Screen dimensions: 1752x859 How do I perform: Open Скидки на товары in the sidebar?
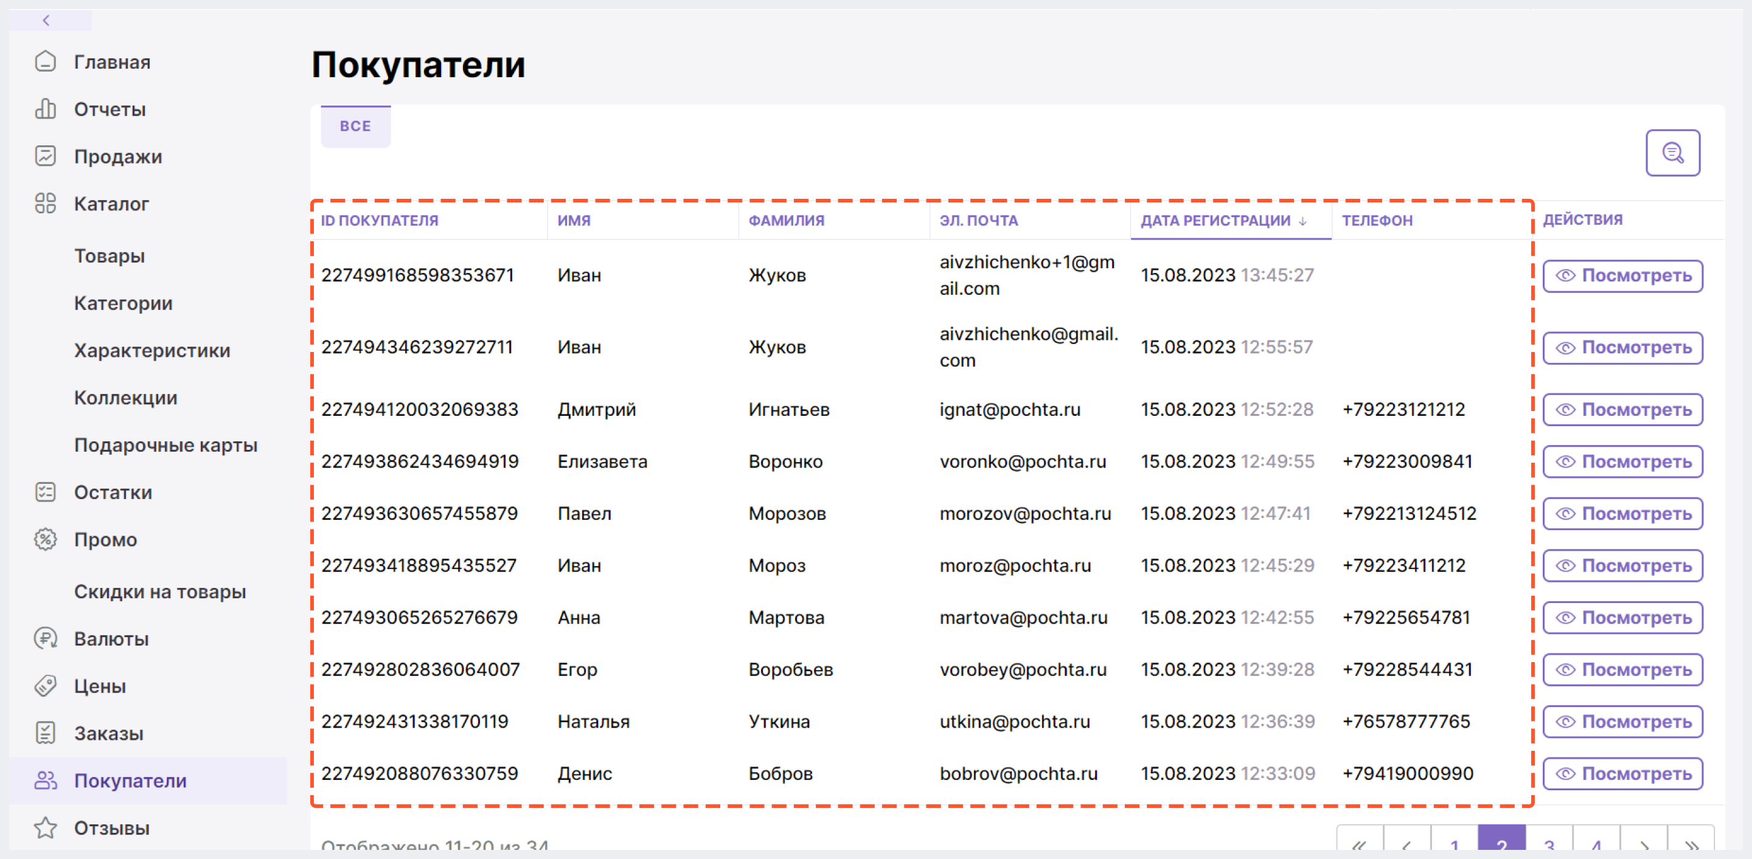tap(160, 592)
